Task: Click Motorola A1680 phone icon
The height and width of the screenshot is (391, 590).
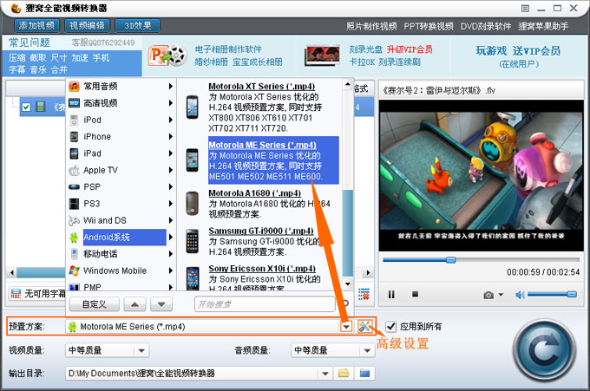Action: click(x=193, y=204)
